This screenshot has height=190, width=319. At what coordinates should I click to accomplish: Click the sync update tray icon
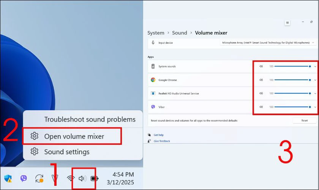pyautogui.click(x=39, y=179)
